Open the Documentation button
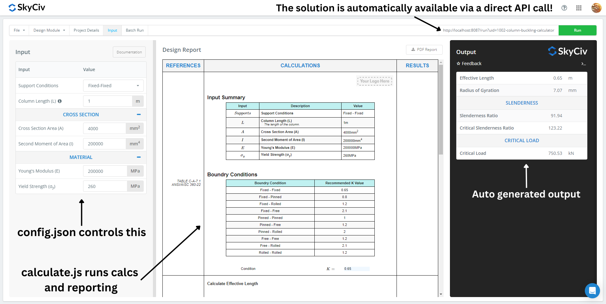The height and width of the screenshot is (304, 606). click(129, 52)
